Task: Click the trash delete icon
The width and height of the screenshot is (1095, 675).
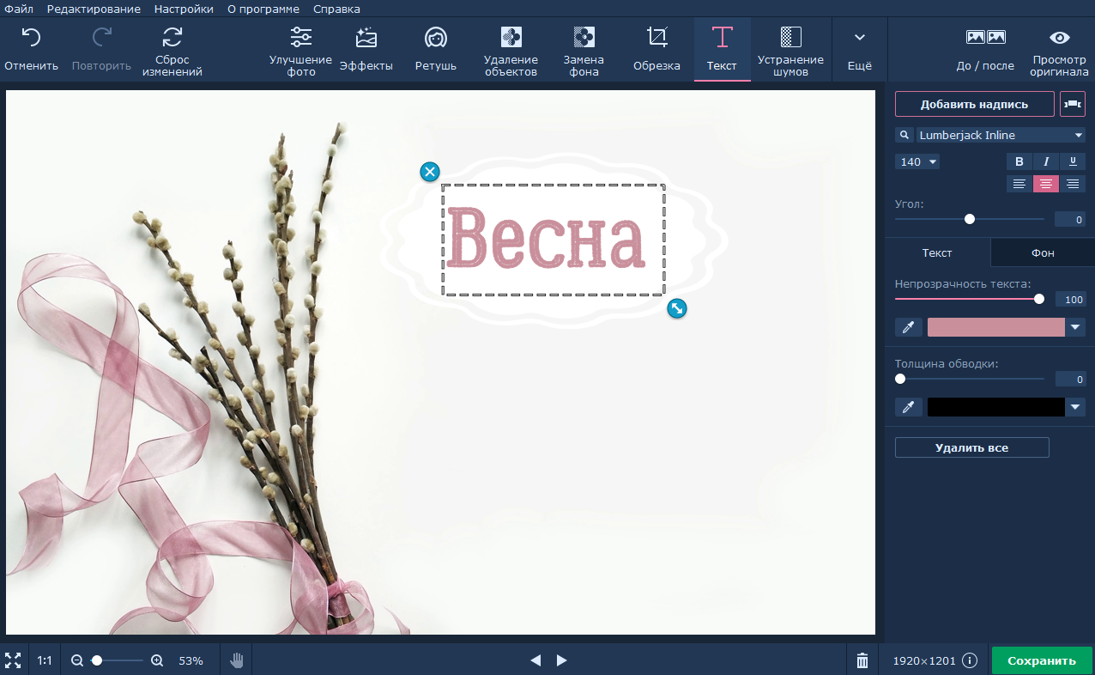Action: coord(862,660)
